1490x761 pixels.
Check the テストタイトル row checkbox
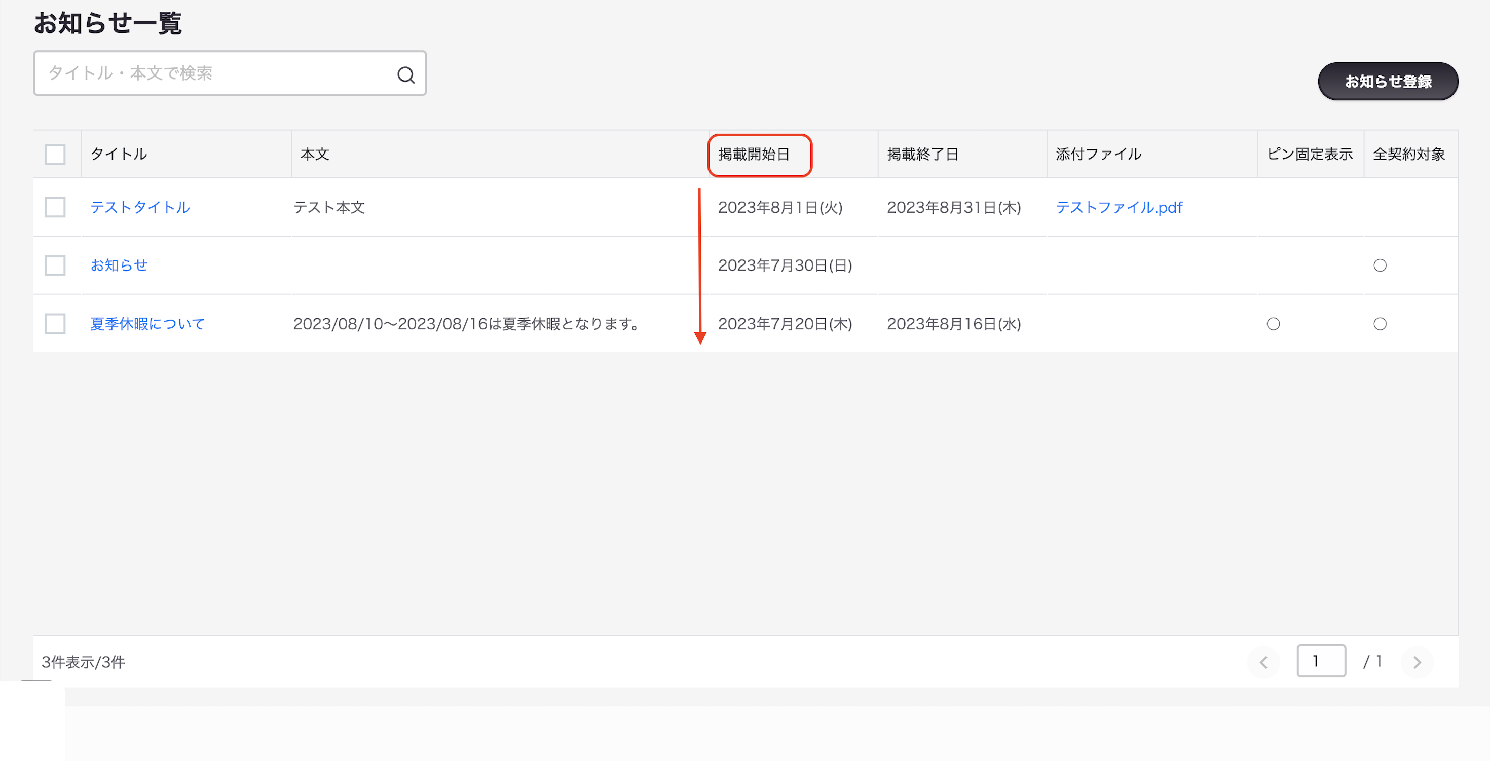click(55, 207)
